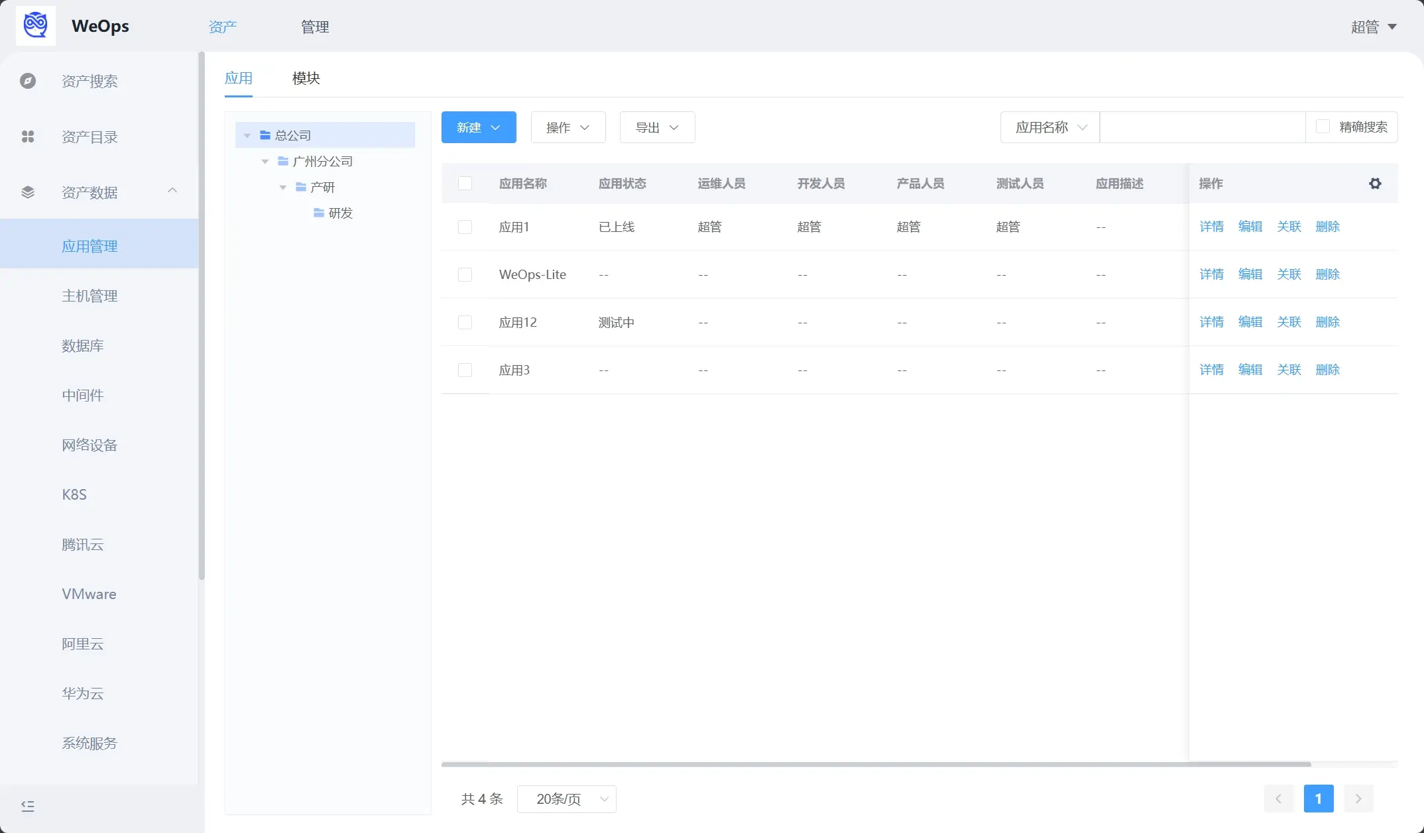The image size is (1424, 833).
Task: Go to previous page arrow
Action: [1279, 799]
